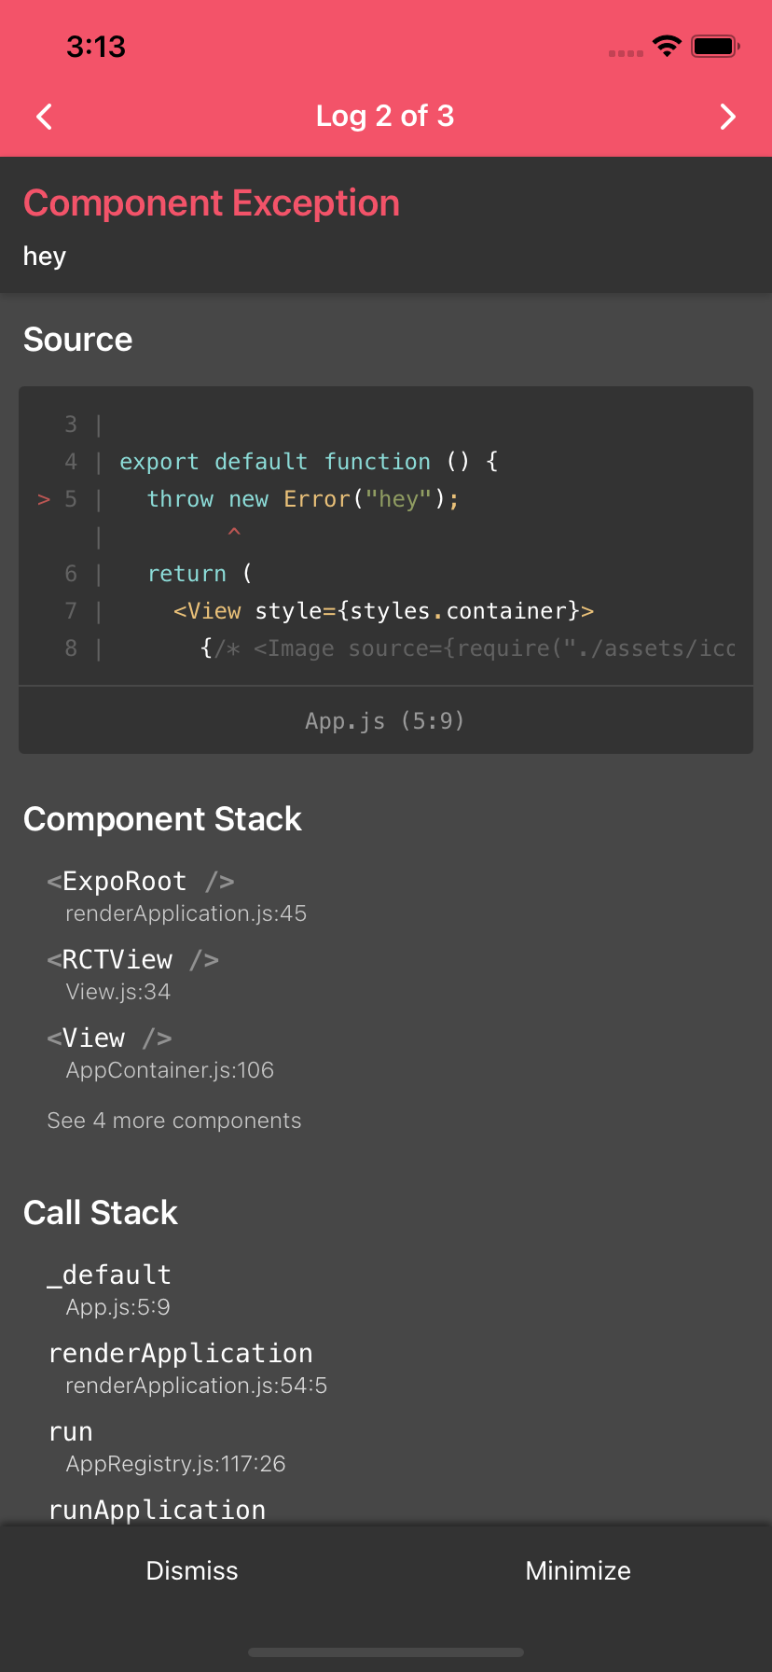
Task: Tap the error message 'hey'
Action: click(x=45, y=256)
